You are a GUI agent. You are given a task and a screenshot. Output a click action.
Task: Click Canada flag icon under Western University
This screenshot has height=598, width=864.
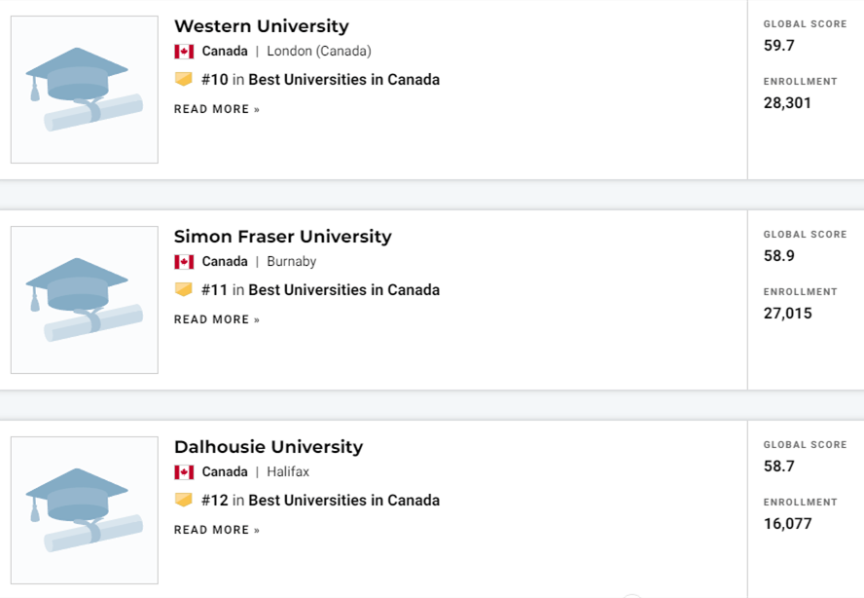pyautogui.click(x=184, y=52)
